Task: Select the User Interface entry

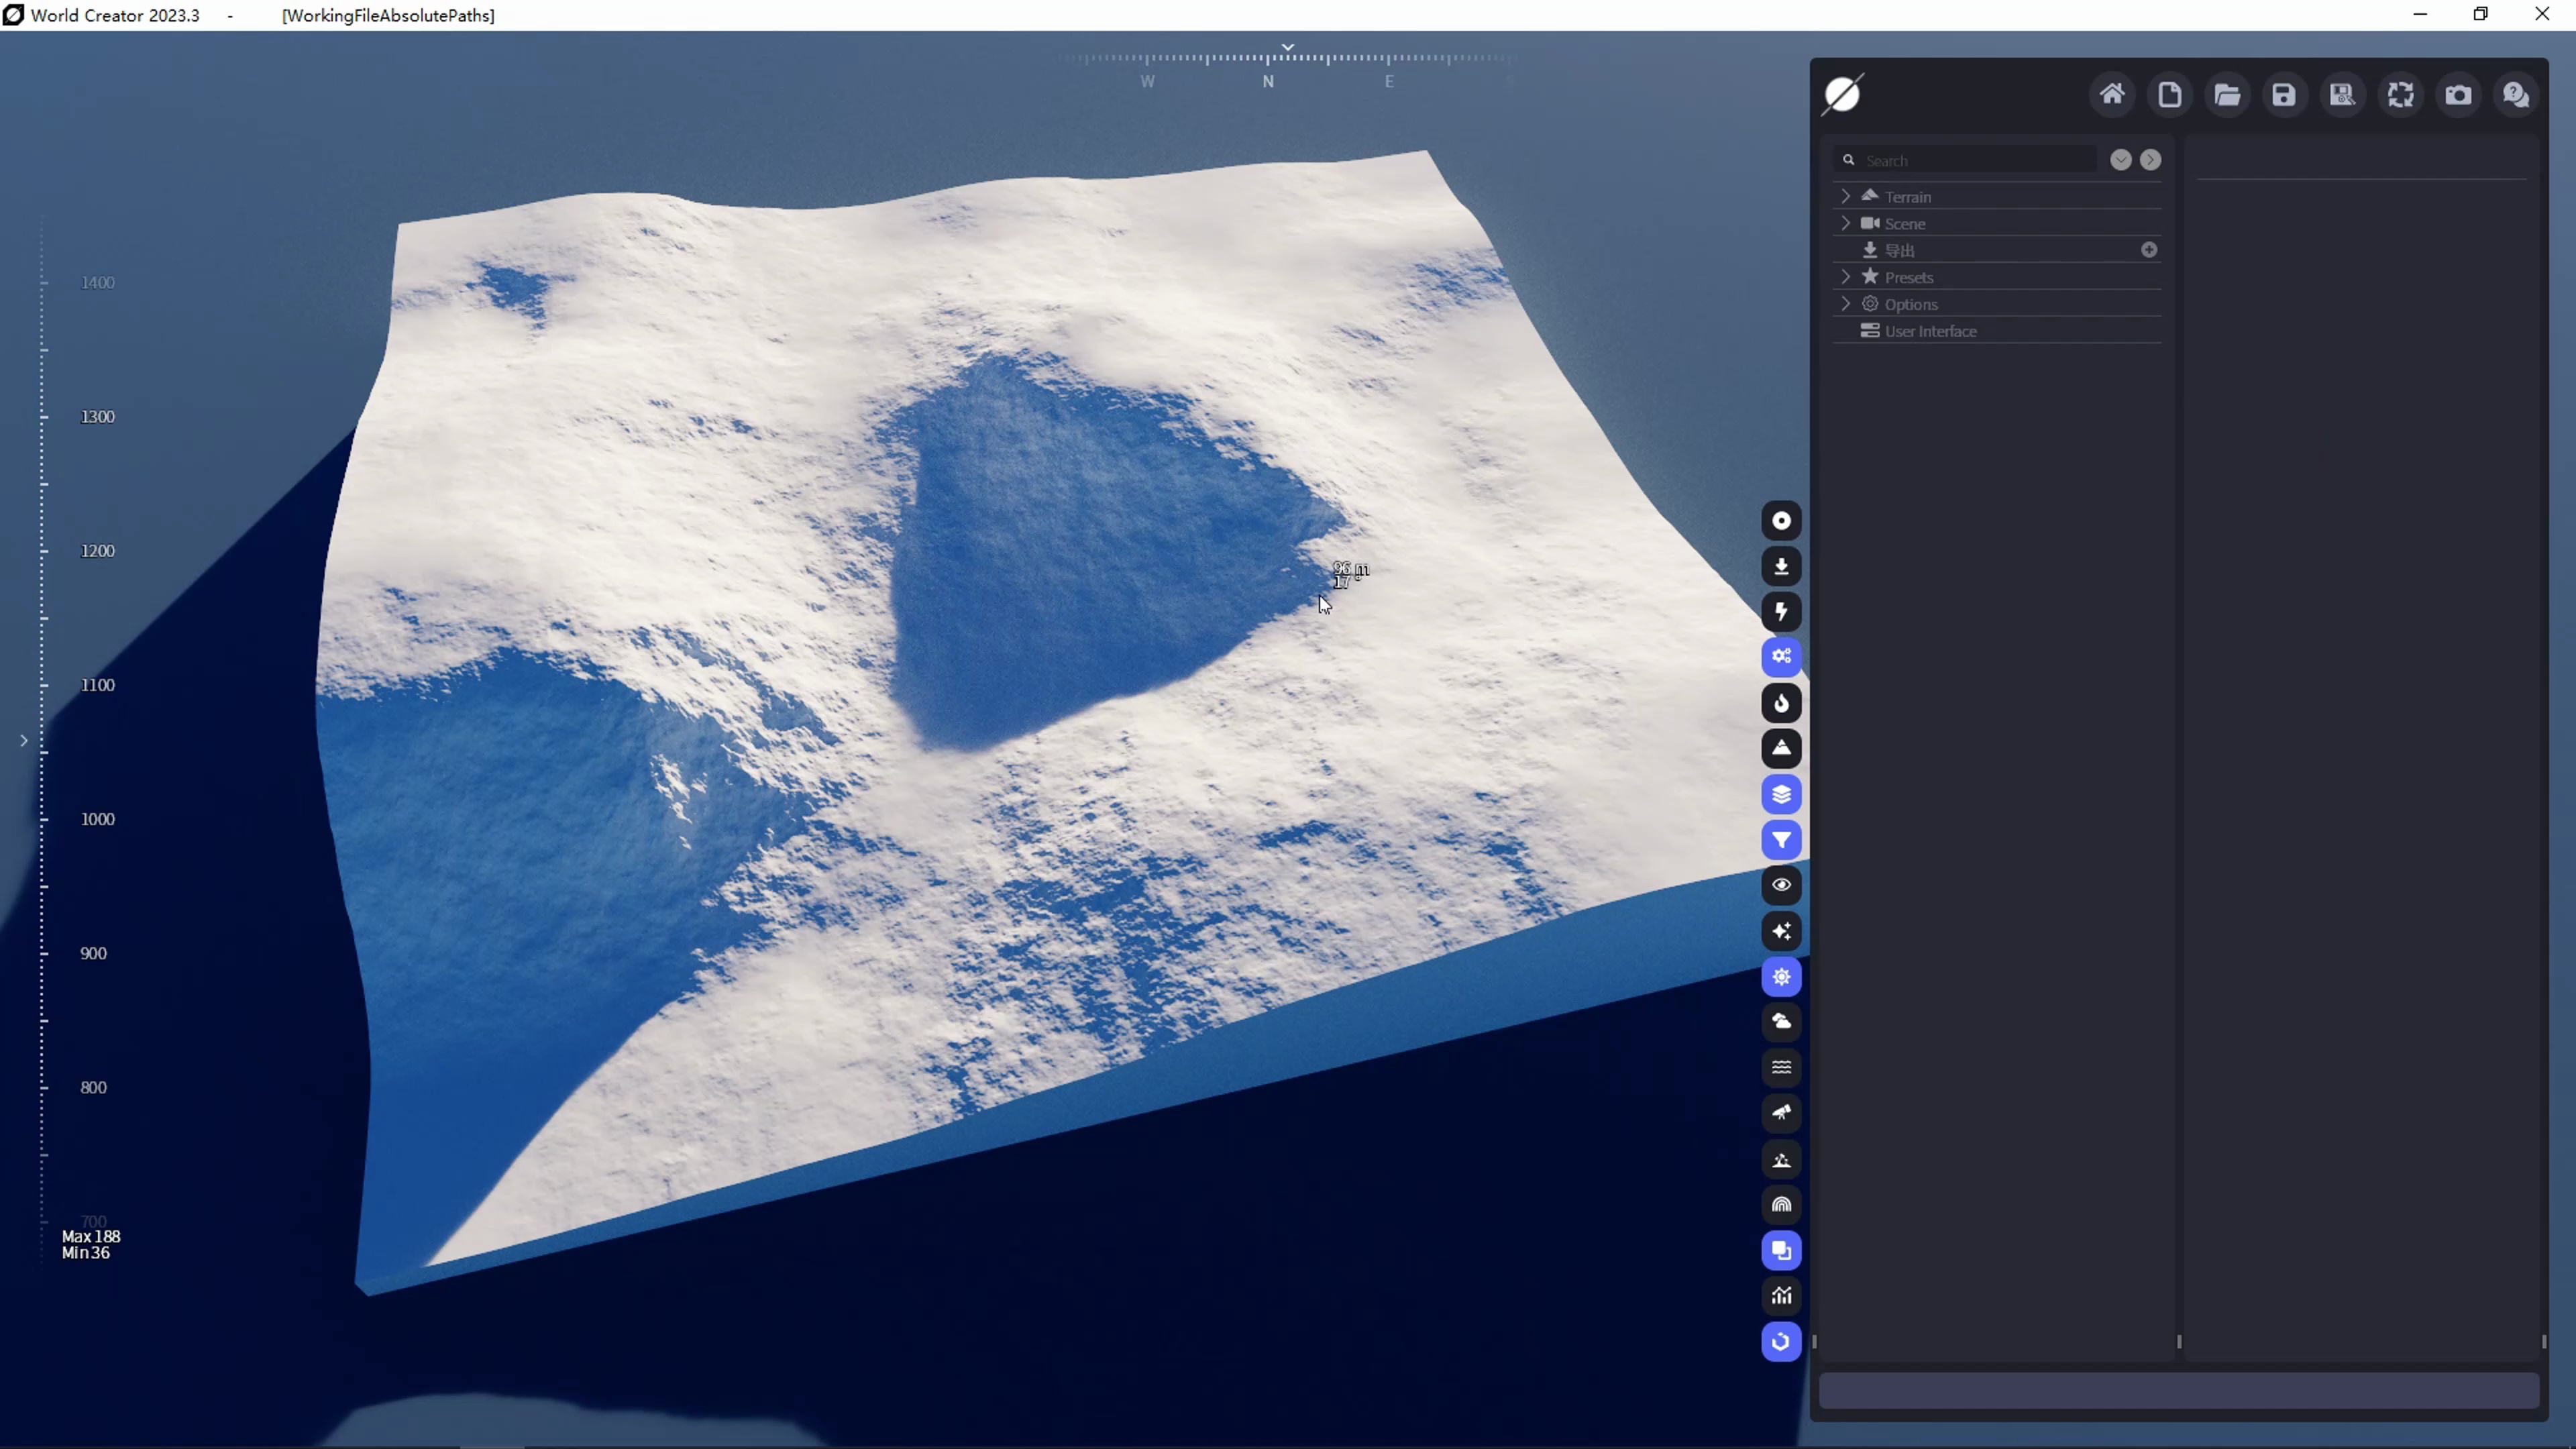Action: (1930, 331)
